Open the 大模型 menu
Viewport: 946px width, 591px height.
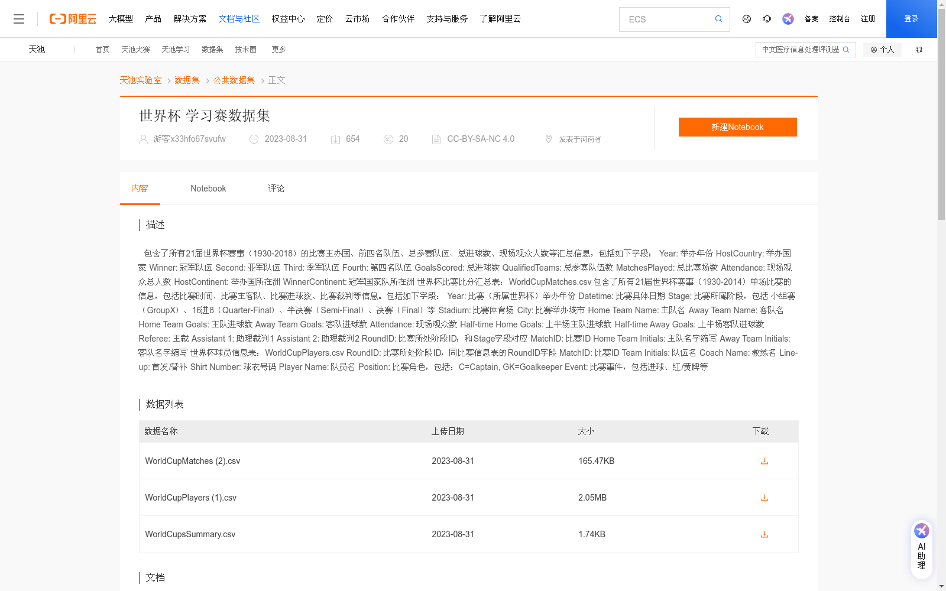[x=121, y=19]
